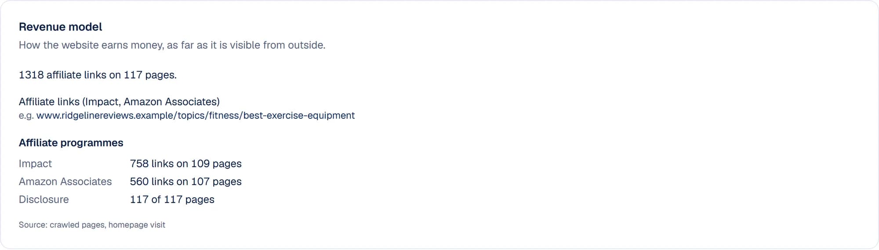The height and width of the screenshot is (250, 879).
Task: Click the '560 links on 107 pages' value
Action: pyautogui.click(x=185, y=182)
